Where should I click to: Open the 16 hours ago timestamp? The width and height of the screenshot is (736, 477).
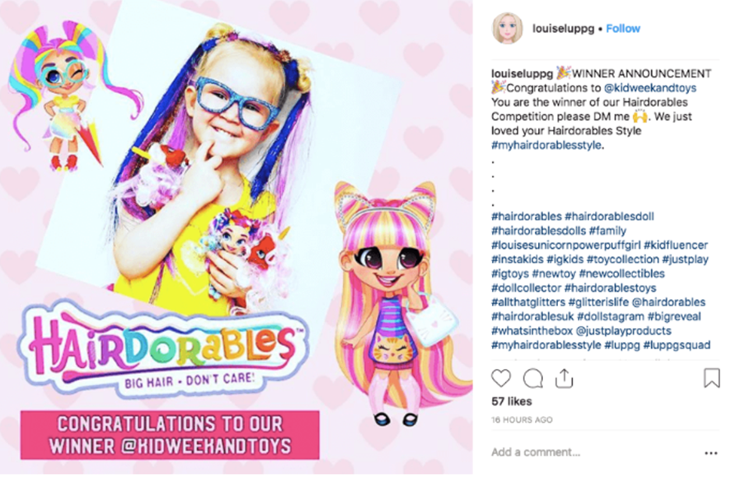522,420
